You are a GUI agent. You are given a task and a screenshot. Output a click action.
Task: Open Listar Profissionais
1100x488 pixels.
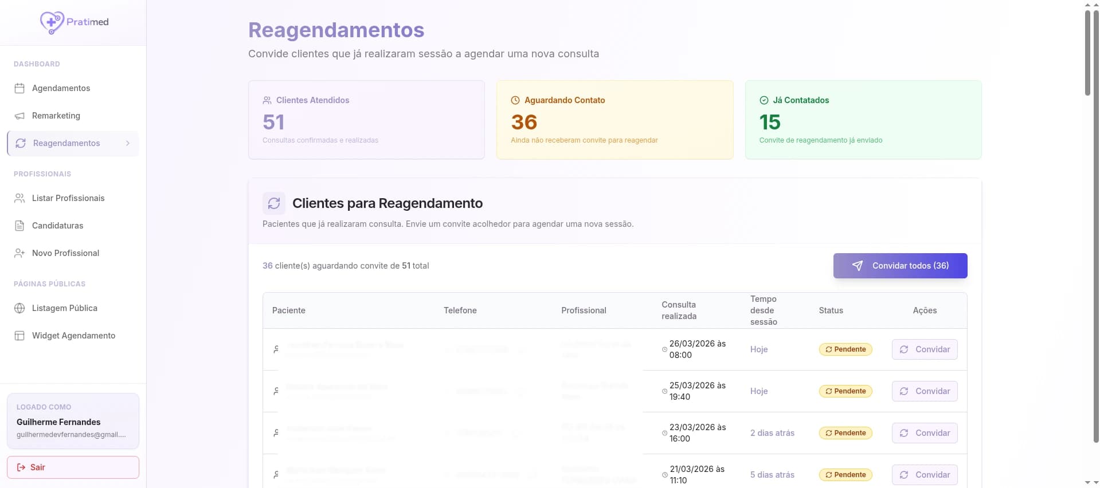pos(73,198)
